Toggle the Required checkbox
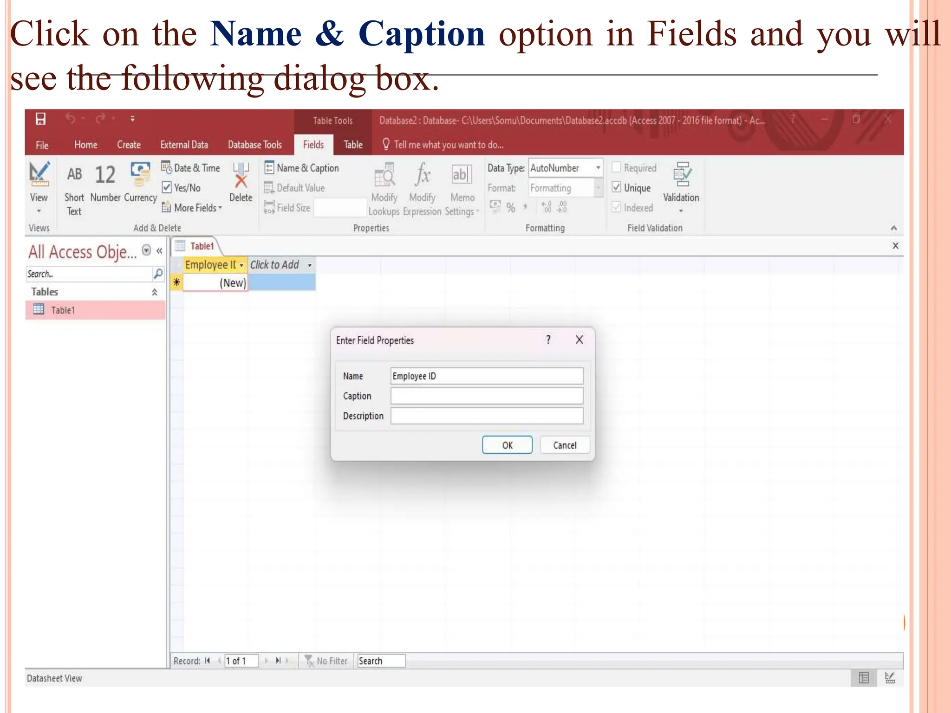The image size is (951, 713). [x=616, y=167]
